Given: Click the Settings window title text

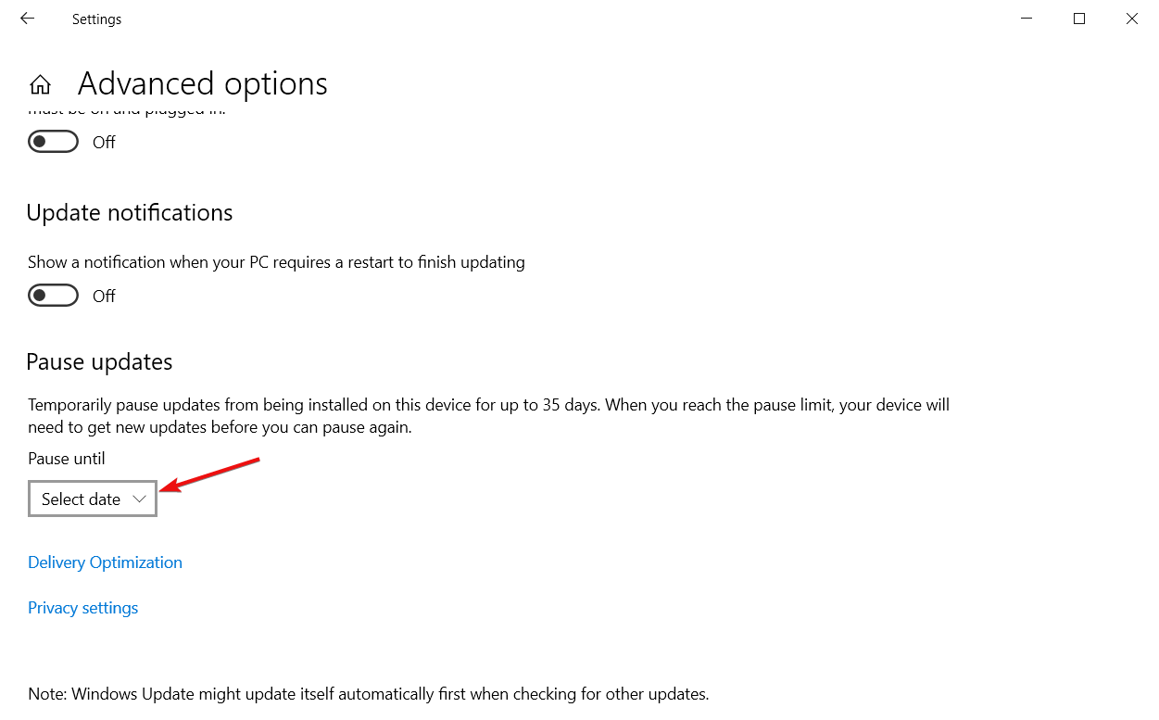Looking at the screenshot, I should coord(96,19).
